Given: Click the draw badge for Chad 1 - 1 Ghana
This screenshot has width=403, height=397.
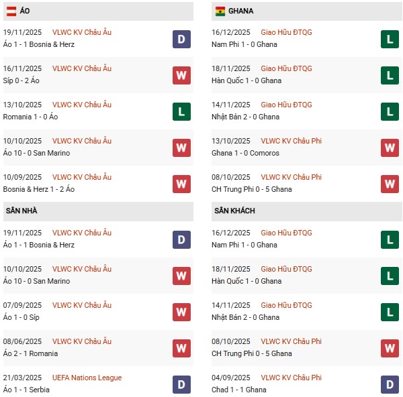Looking at the screenshot, I should [x=390, y=384].
